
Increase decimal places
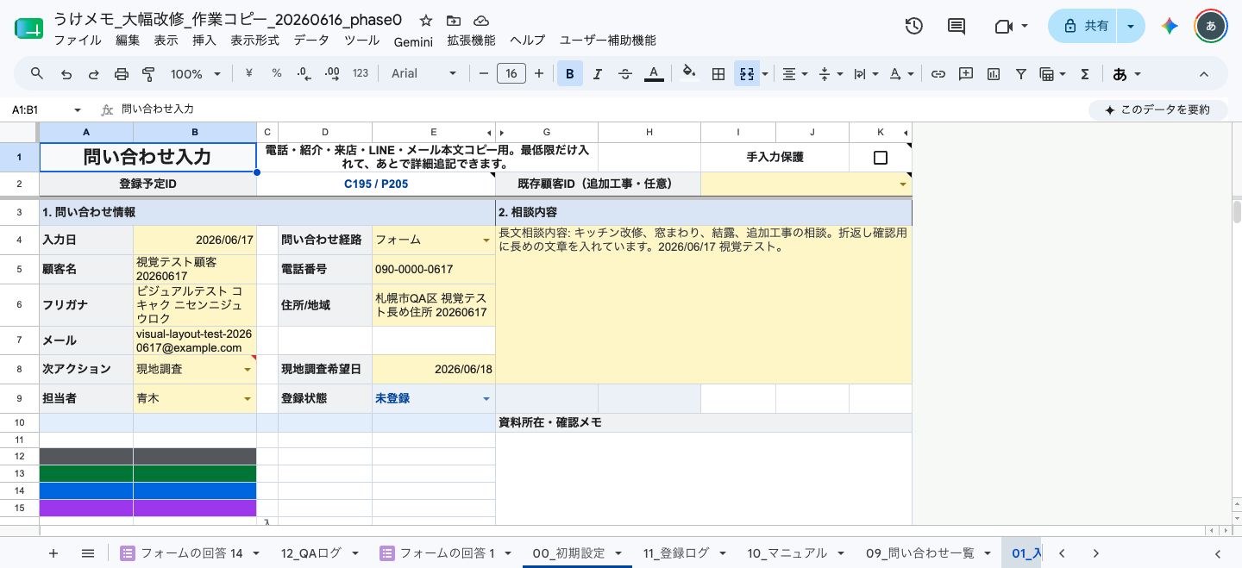click(x=332, y=74)
